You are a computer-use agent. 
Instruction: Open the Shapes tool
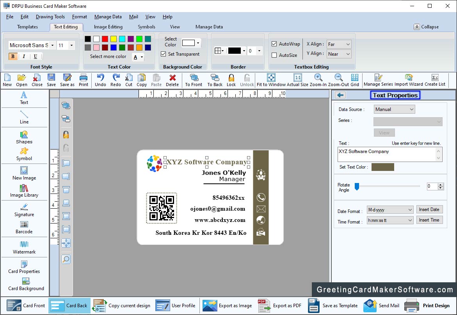click(x=24, y=137)
